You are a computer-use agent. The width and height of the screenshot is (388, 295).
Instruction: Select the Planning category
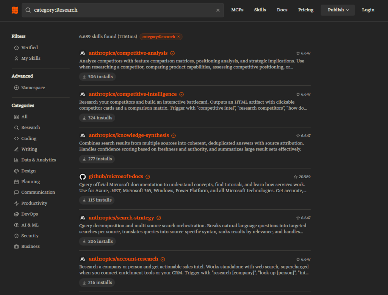pos(27,182)
